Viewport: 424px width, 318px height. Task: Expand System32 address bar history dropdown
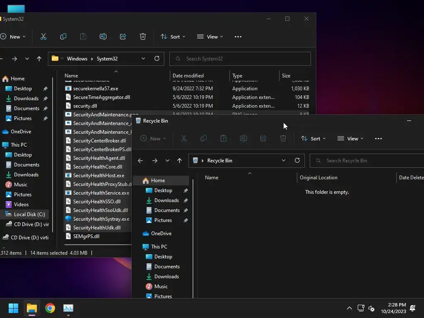(x=143, y=58)
